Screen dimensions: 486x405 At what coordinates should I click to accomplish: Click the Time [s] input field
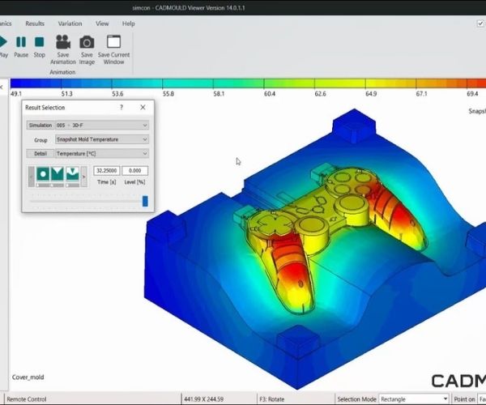[107, 171]
